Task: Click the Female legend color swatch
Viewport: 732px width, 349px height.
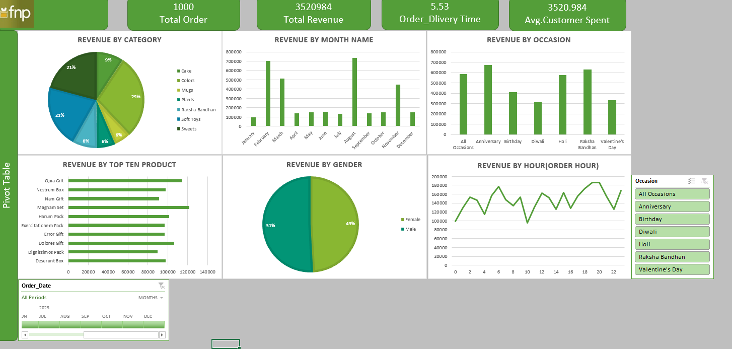Action: pyautogui.click(x=402, y=220)
